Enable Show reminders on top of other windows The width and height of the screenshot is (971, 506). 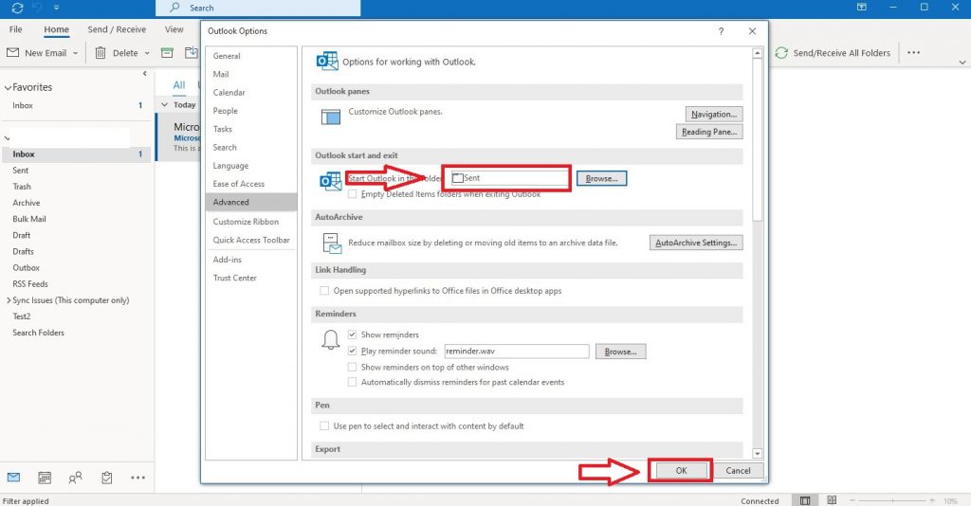point(353,368)
